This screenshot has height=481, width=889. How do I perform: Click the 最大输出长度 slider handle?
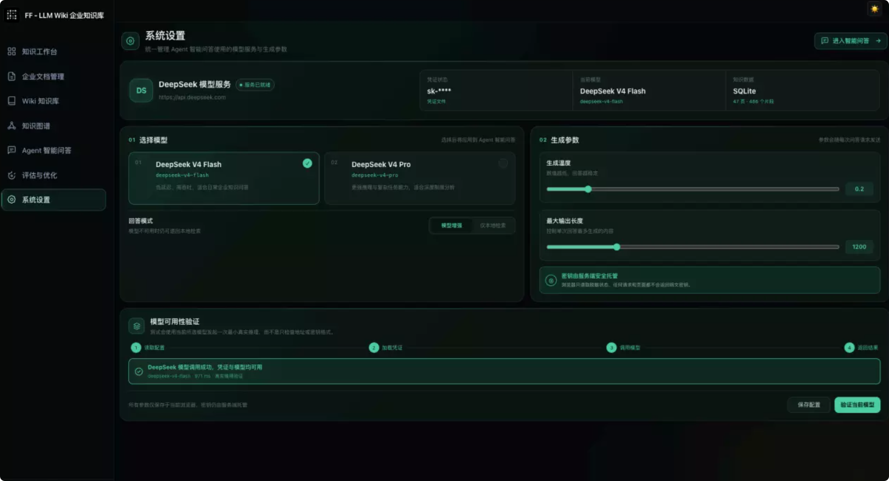(617, 247)
